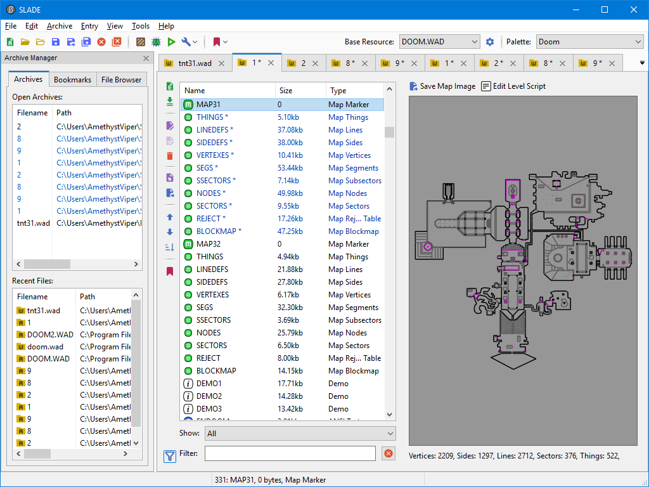
Task: Move the entry up with arrow icon
Action: (x=169, y=217)
